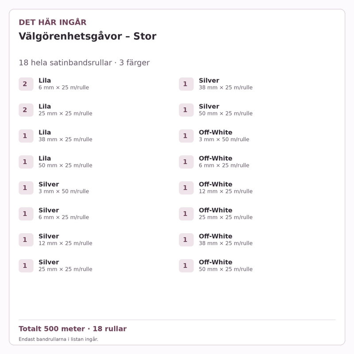Click the DET HÄR INGÅR label
The image size is (354, 354).
pyautogui.click(x=53, y=23)
